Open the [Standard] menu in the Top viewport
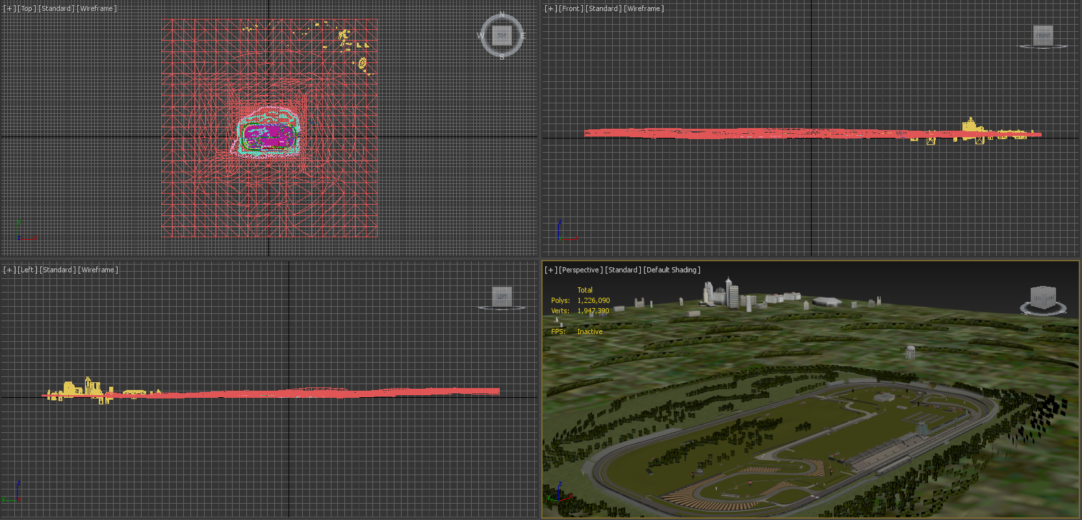 click(x=57, y=8)
